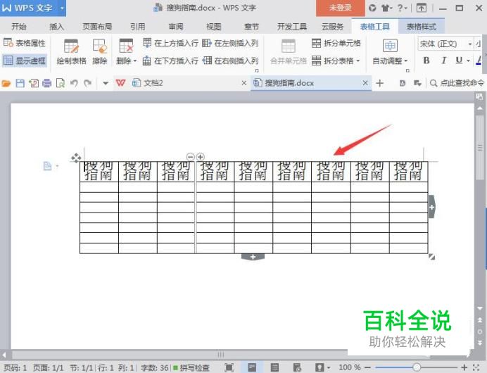Viewport: 487px width, 373px height.
Task: Click the 拆分表格 split table icon
Action: pos(317,61)
